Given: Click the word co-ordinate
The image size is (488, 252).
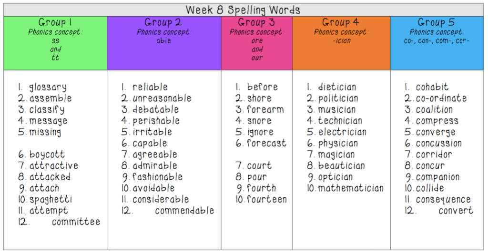Looking at the screenshot, I should coord(441,98).
